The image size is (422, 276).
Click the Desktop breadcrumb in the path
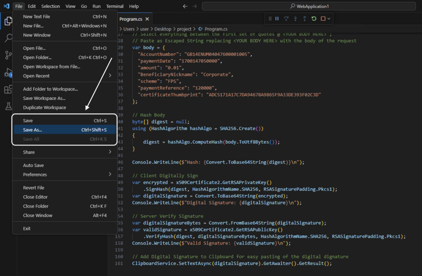click(163, 29)
